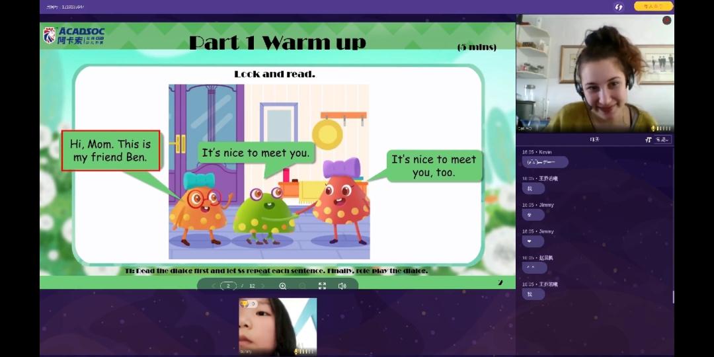
Task: Click the chat message under first Jimmy entry
Action: point(534,215)
